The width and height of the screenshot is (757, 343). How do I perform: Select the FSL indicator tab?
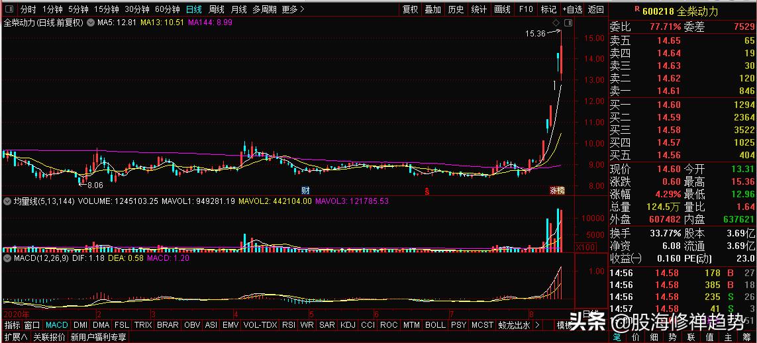pyautogui.click(x=122, y=325)
